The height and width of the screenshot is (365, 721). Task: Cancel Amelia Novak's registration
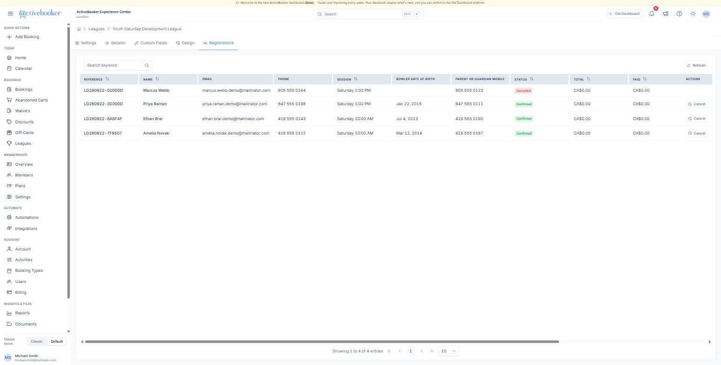(x=697, y=134)
